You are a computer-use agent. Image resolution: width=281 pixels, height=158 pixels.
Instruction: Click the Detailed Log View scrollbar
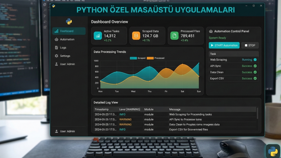click(258, 113)
